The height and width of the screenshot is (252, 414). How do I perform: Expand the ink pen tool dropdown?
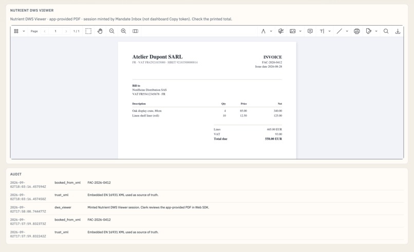[271, 31]
